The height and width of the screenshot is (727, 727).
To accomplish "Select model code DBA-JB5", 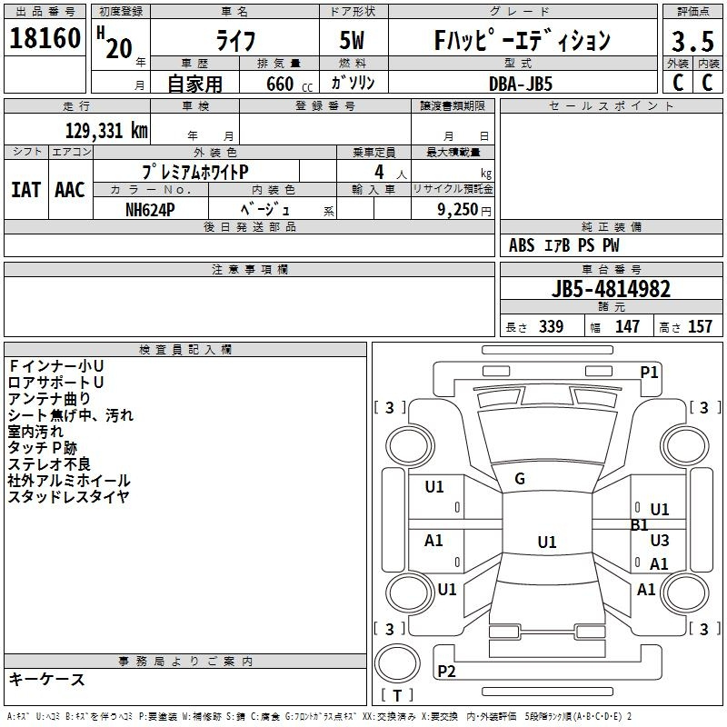I will click(x=521, y=84).
